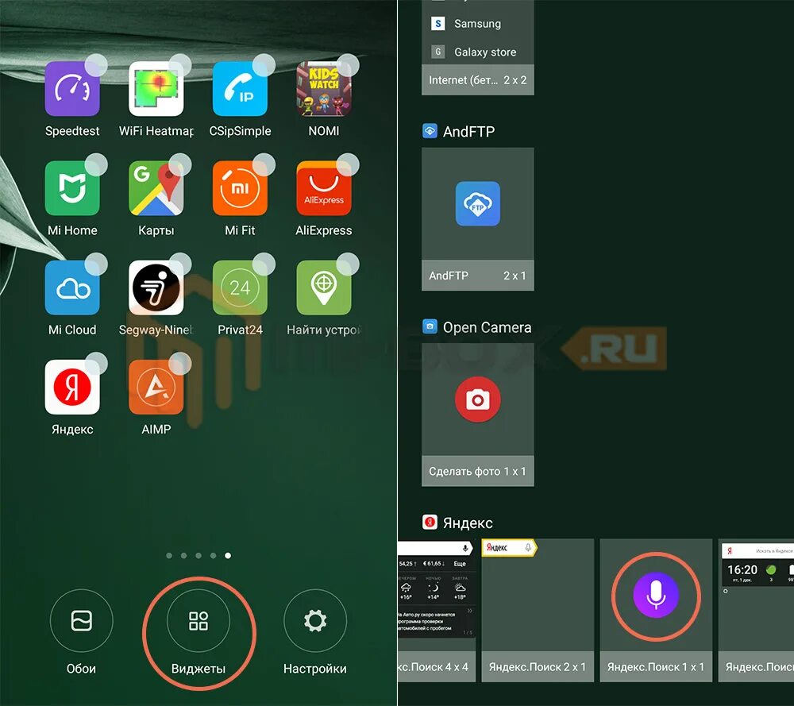Open the Speedtest app icon
Viewport: 794px width, 706px height.
72,89
